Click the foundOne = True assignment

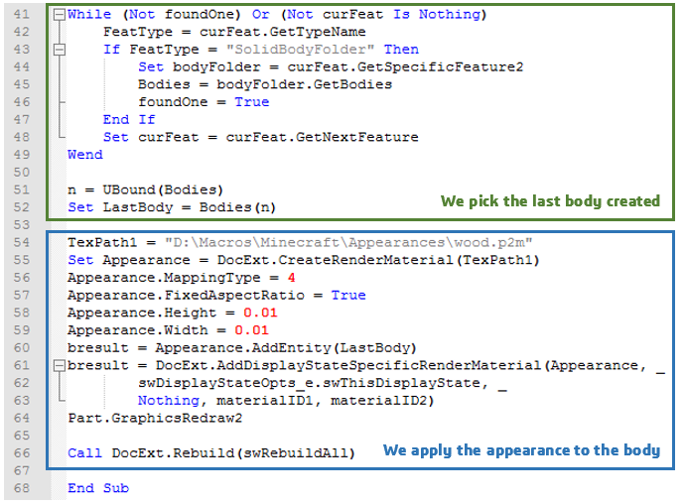point(203,102)
